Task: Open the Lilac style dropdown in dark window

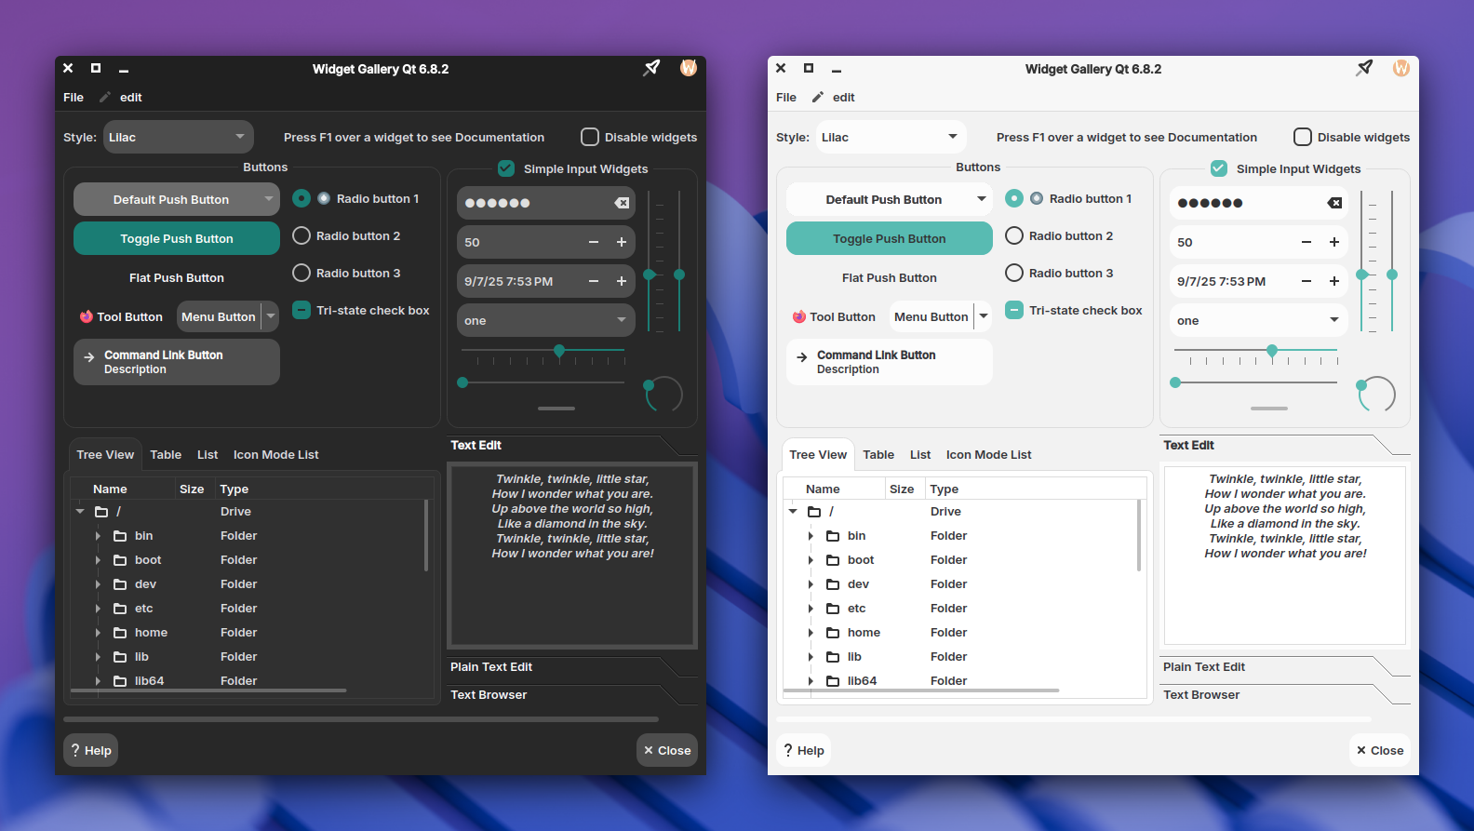Action: (x=179, y=137)
